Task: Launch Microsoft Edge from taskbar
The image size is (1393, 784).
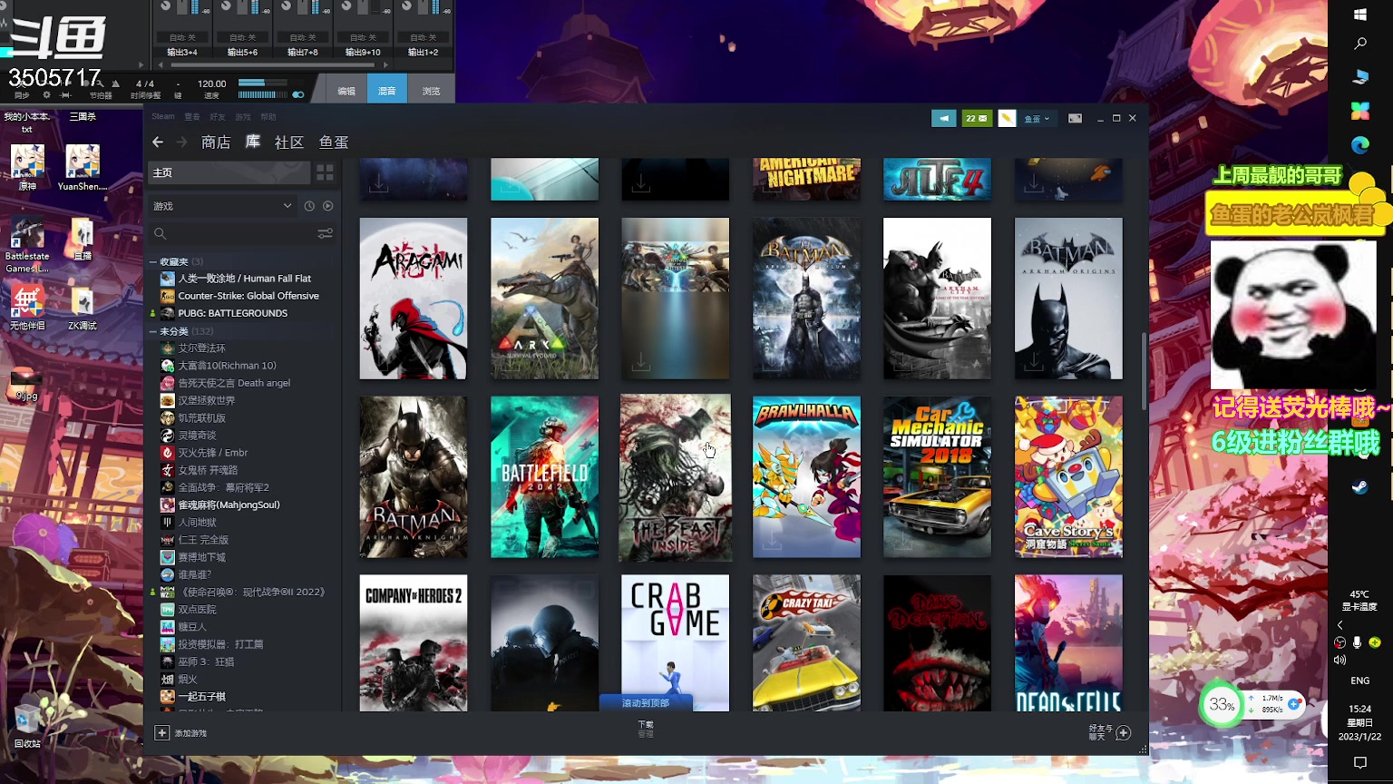Action: pyautogui.click(x=1359, y=144)
